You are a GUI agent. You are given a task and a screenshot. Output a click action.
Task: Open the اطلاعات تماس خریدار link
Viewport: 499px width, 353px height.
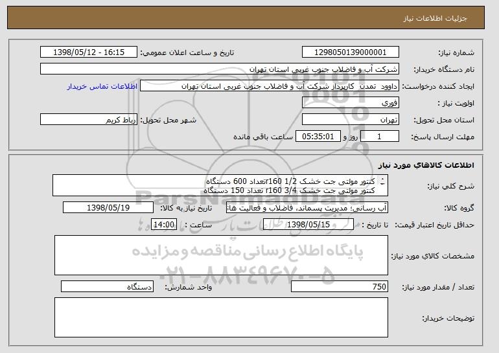click(102, 86)
